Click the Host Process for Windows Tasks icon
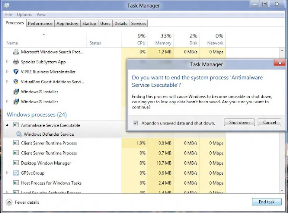This screenshot has height=213, width=288. click(16, 183)
